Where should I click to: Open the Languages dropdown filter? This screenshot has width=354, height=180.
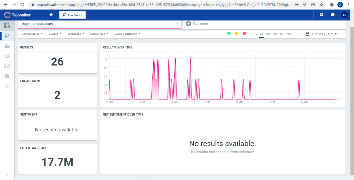tap(76, 34)
